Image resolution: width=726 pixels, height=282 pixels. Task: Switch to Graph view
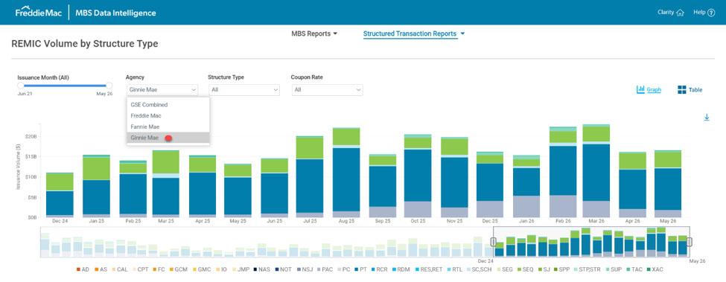coord(649,90)
